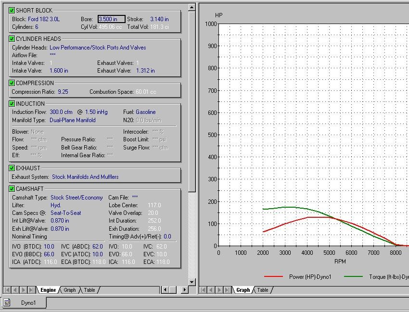The image size is (409, 312).
Task: Click the N20 0.0 lbs/min value
Action: tap(149, 120)
